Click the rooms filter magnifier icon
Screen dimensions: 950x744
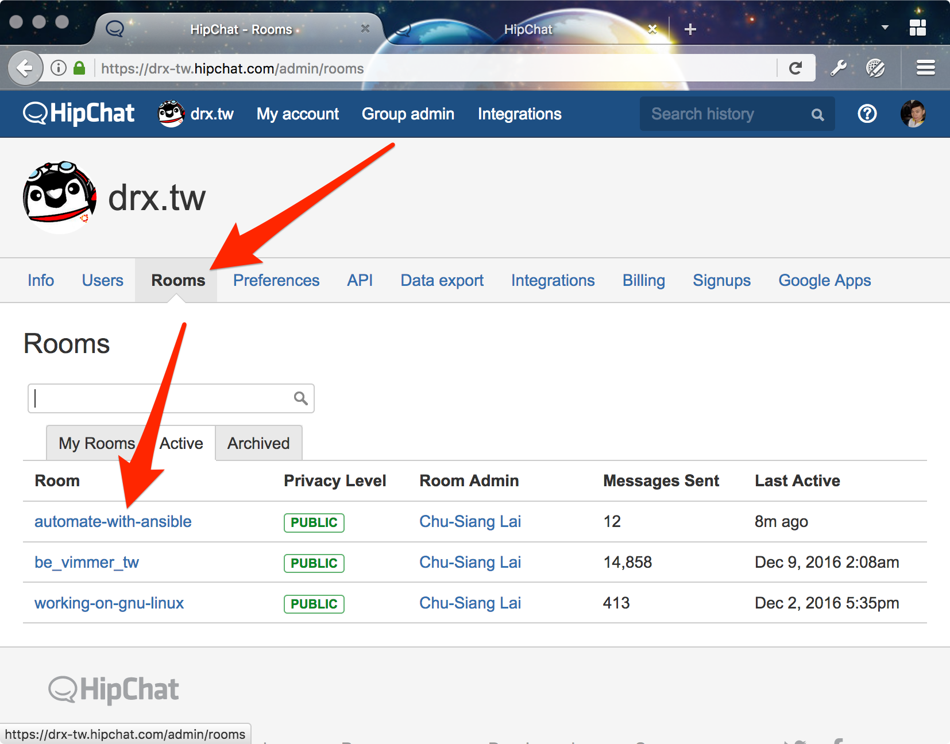pyautogui.click(x=300, y=398)
